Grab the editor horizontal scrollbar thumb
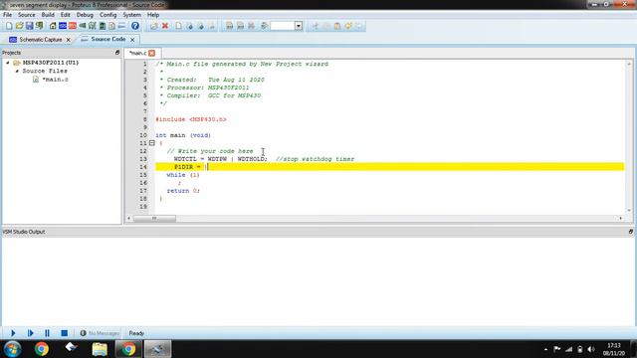 (x=154, y=219)
